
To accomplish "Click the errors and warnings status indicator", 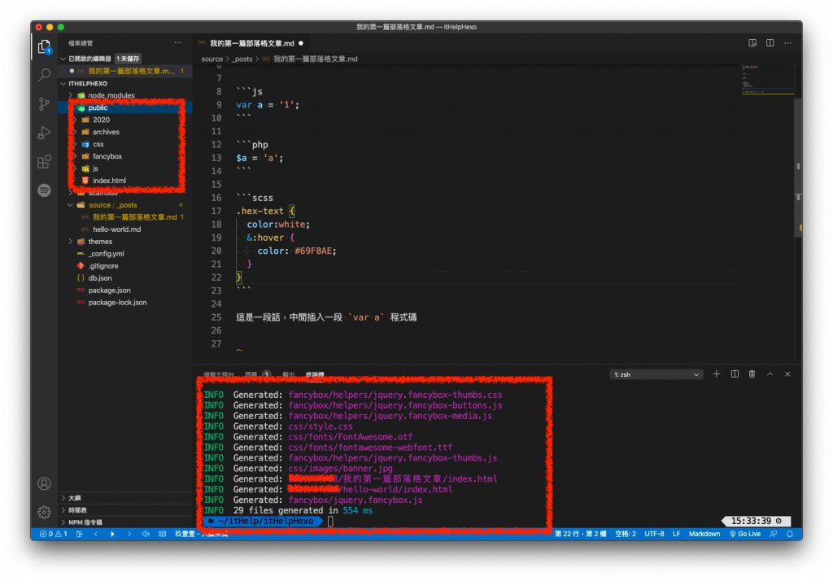I will 53,535.
